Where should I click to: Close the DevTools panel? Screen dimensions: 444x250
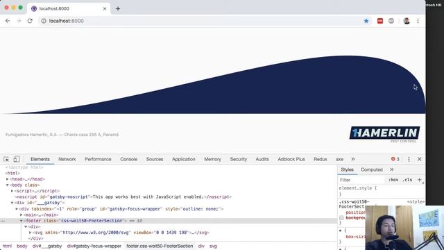420,159
